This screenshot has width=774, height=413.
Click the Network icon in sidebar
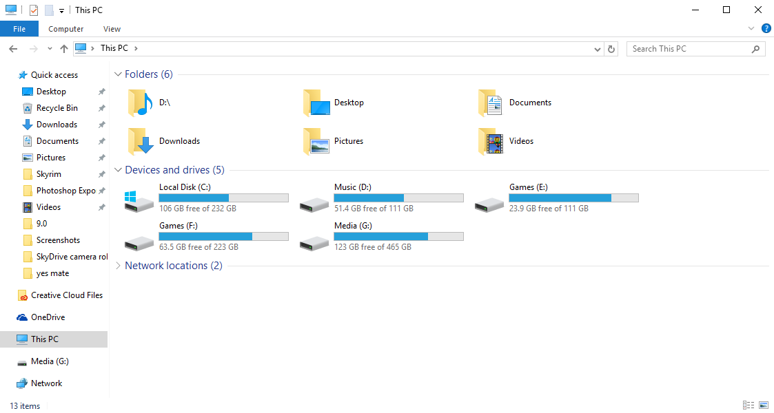tap(22, 383)
